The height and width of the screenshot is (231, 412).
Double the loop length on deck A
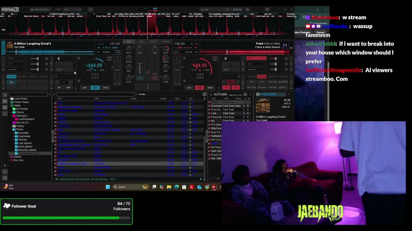pyautogui.click(x=71, y=82)
